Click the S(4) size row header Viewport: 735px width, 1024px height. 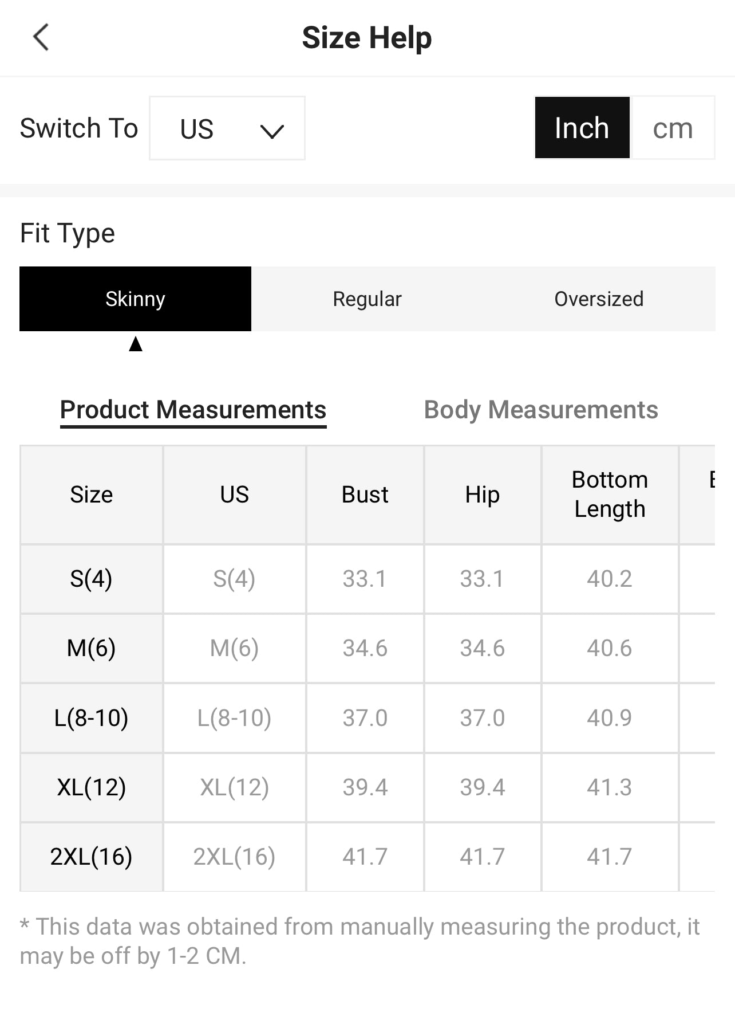coord(92,579)
